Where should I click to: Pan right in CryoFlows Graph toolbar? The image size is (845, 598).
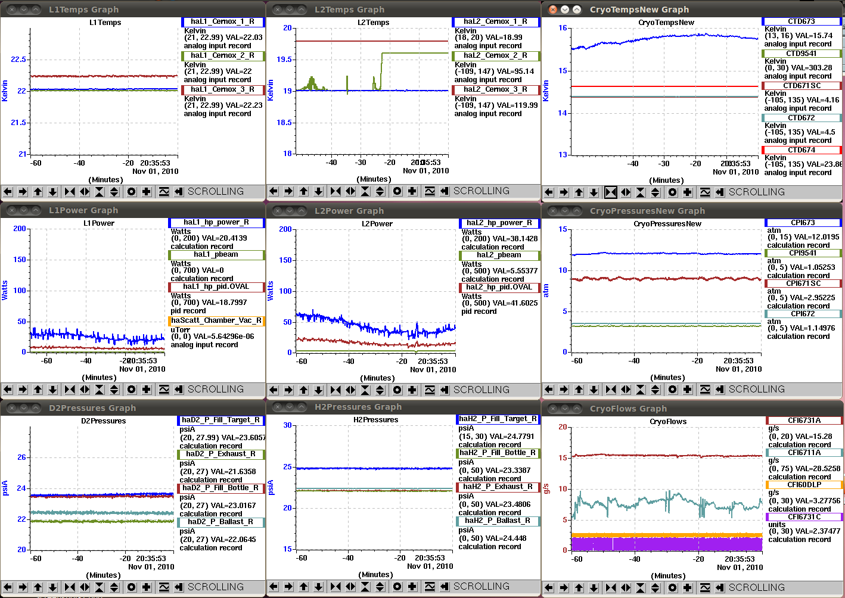click(x=564, y=588)
